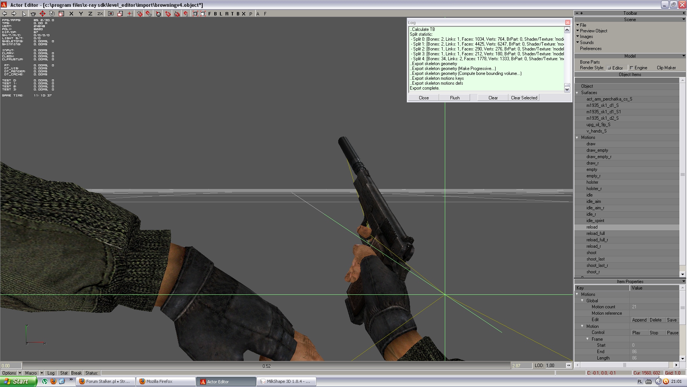
Task: Click the zoom extents box icon
Action: (195, 14)
